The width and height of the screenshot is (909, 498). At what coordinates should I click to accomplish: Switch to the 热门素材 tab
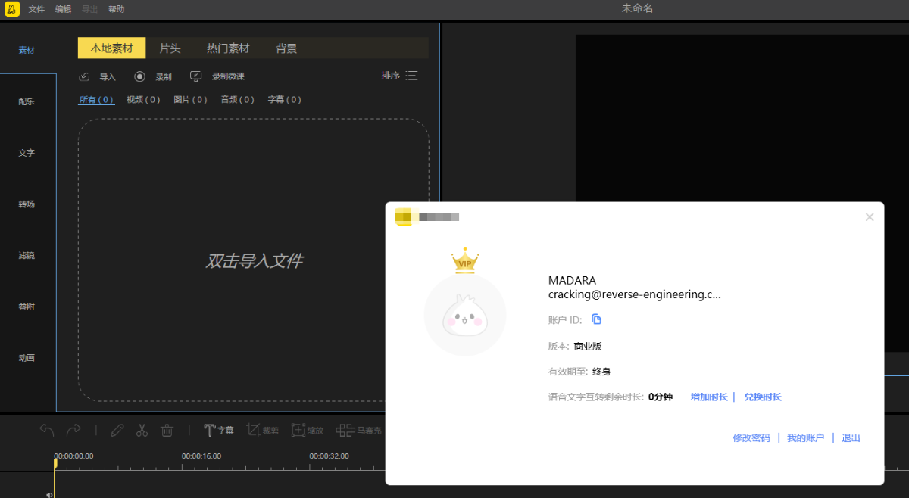[228, 48]
